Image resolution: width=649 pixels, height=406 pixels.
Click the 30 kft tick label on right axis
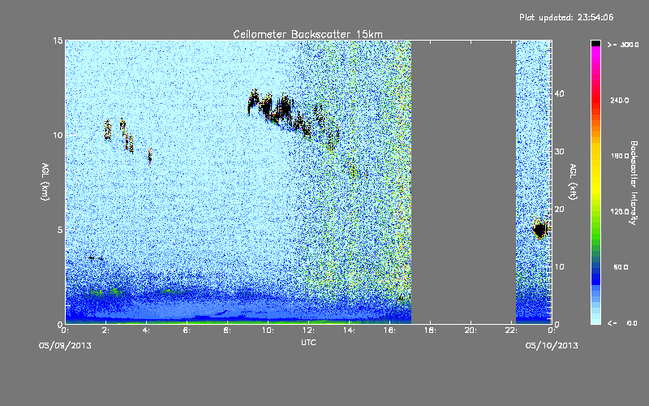[559, 152]
